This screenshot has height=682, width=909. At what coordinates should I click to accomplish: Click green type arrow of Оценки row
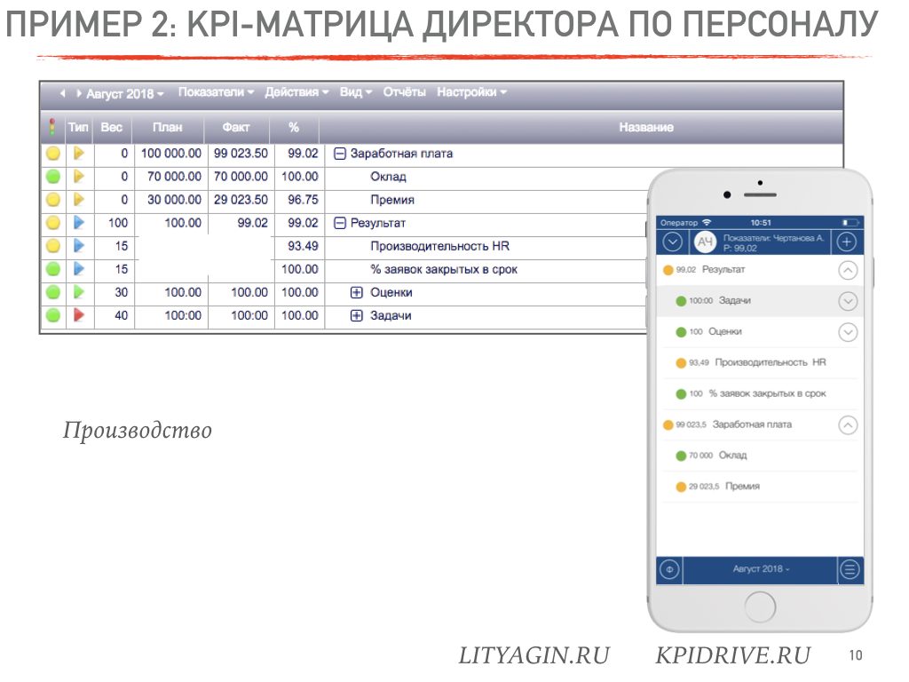(79, 292)
